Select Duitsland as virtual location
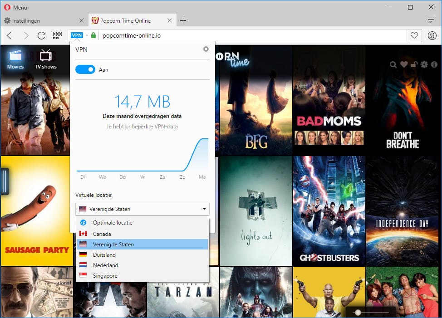The height and width of the screenshot is (318, 442). [x=142, y=254]
